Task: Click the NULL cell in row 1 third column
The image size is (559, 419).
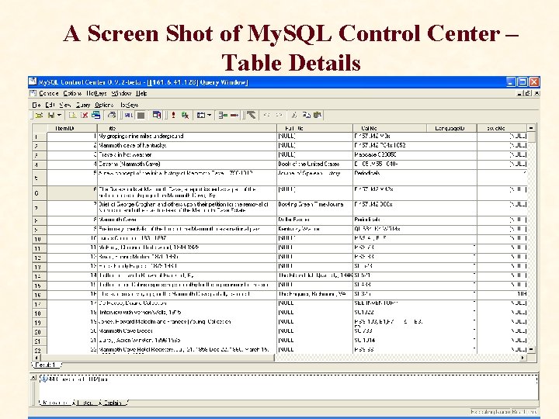Action: tap(314, 136)
